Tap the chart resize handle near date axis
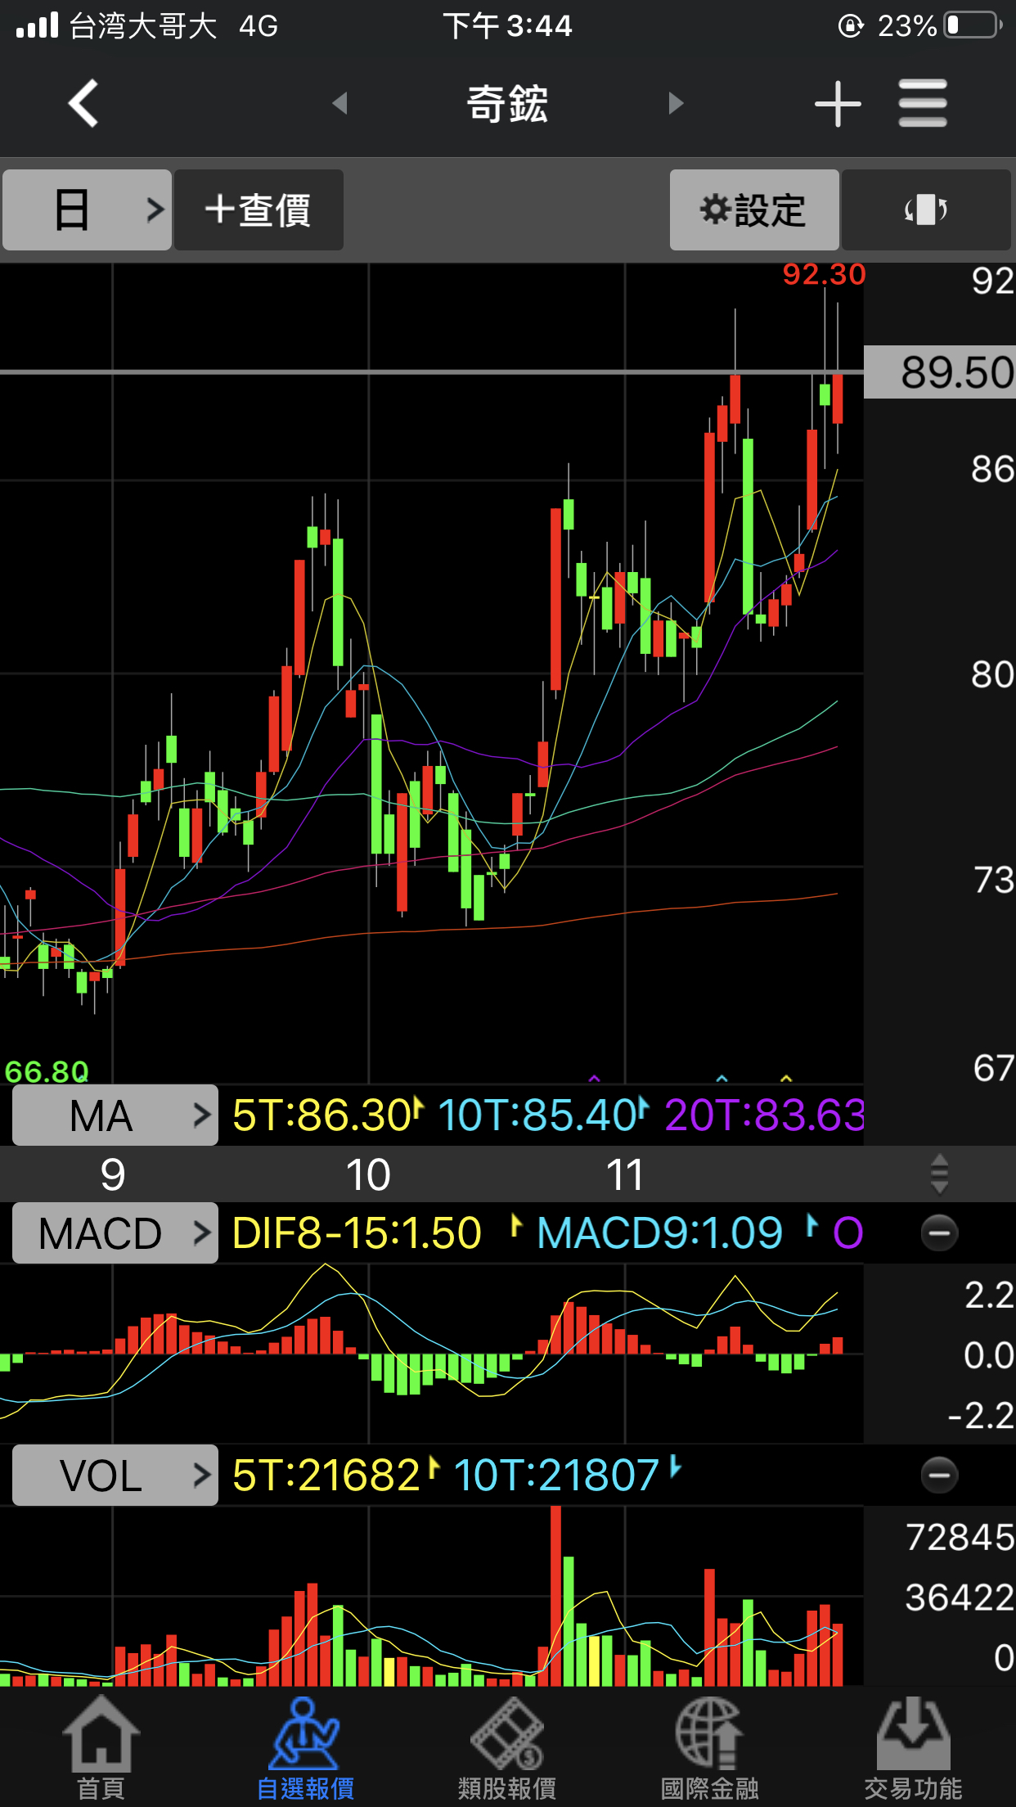 click(939, 1174)
